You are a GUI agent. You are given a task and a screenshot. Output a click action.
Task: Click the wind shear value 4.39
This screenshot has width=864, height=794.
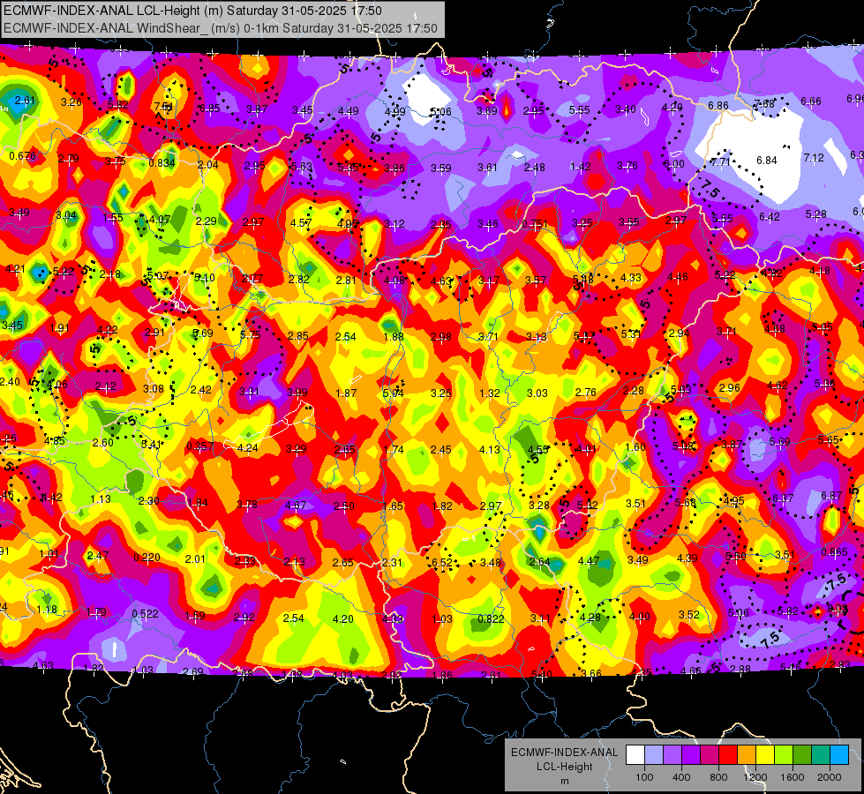click(x=687, y=558)
